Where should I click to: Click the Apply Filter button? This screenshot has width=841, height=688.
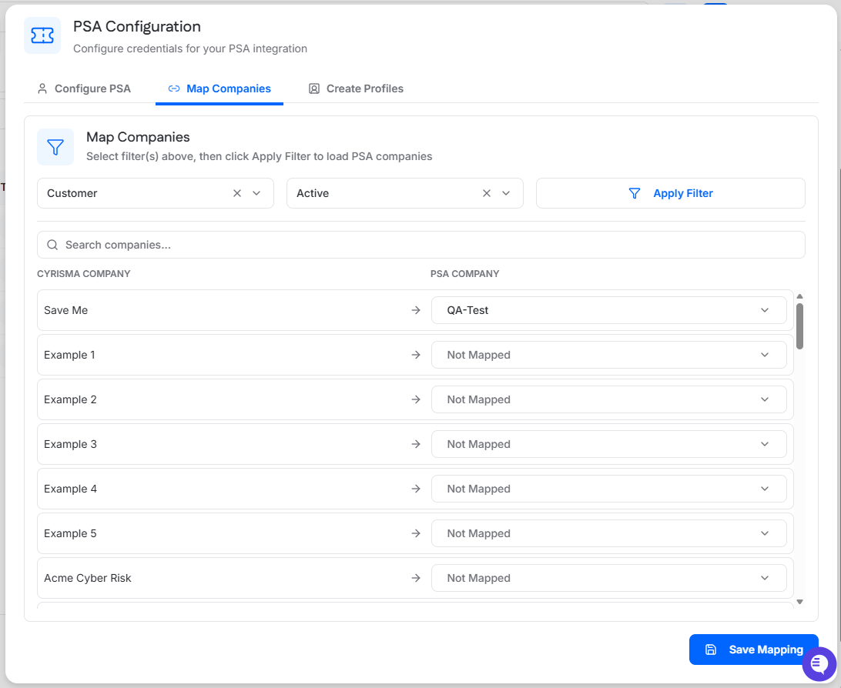(670, 193)
